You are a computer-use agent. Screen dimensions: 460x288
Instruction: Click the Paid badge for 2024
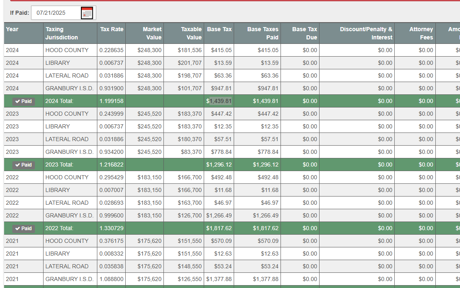(23, 101)
